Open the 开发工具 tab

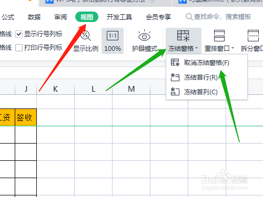coord(119,17)
